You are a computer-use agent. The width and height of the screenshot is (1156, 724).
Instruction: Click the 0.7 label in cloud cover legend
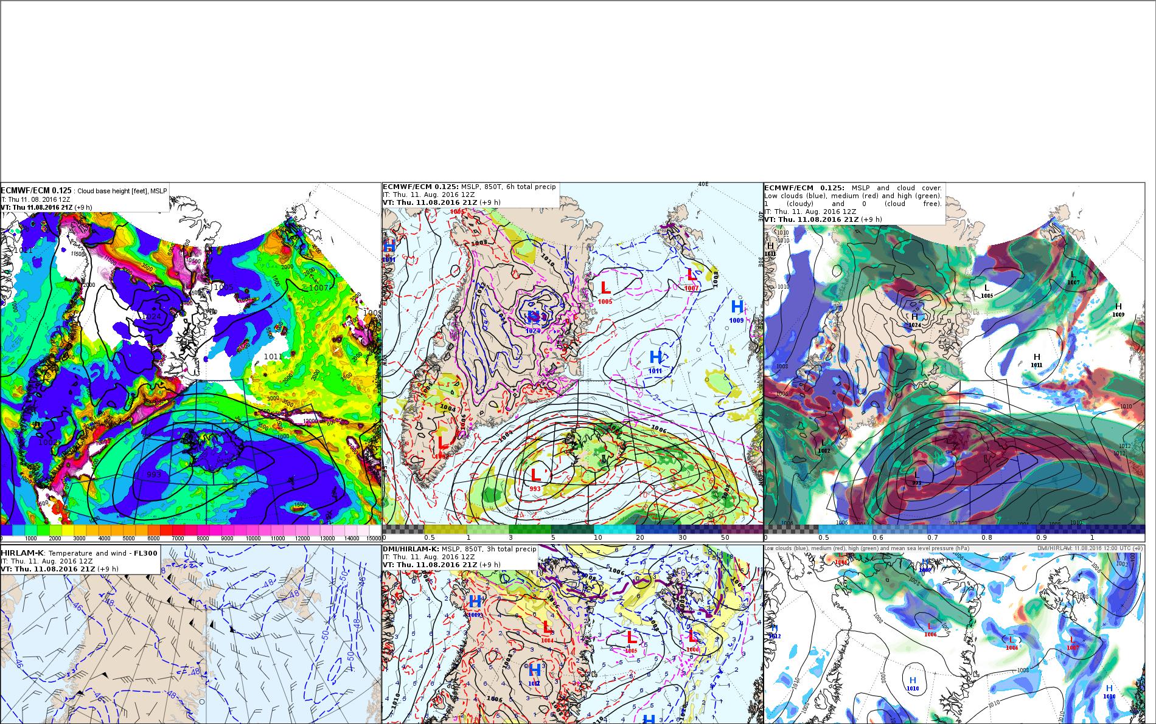pyautogui.click(x=931, y=537)
